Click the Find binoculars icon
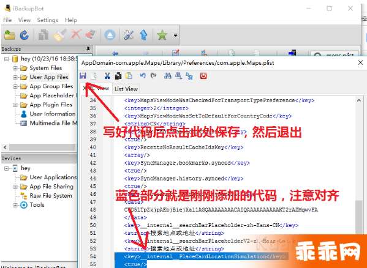Viewport: 367px width, 268px height. [x=168, y=76]
